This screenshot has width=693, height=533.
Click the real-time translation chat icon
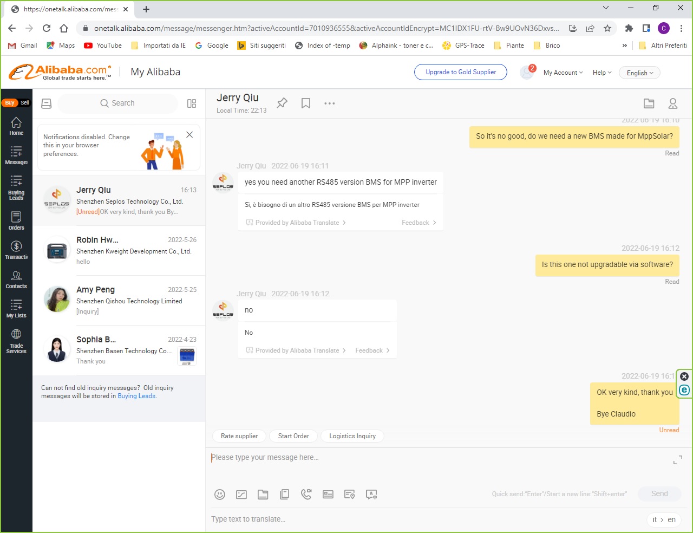[x=371, y=494]
